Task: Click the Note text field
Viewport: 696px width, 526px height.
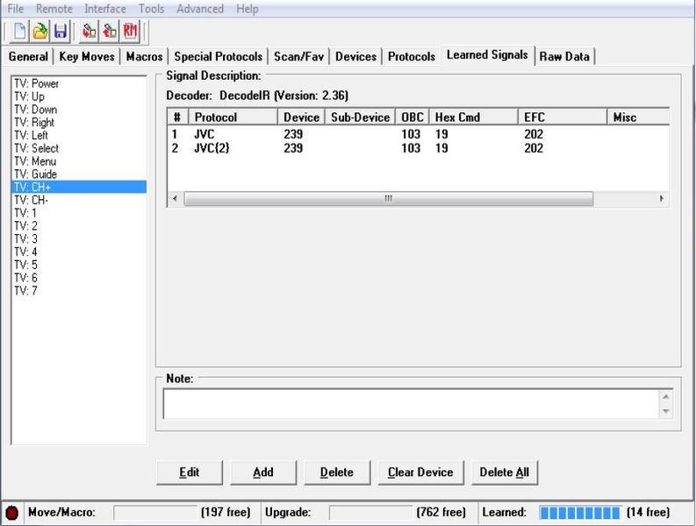Action: tap(411, 404)
